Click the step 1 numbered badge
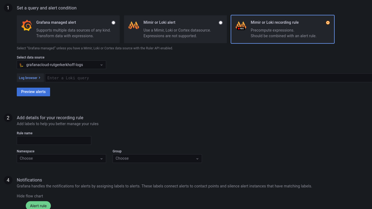 [x=8, y=8]
